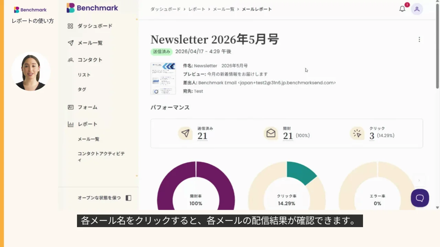Open the three-dot options menu beside Newsletter title

(x=419, y=39)
